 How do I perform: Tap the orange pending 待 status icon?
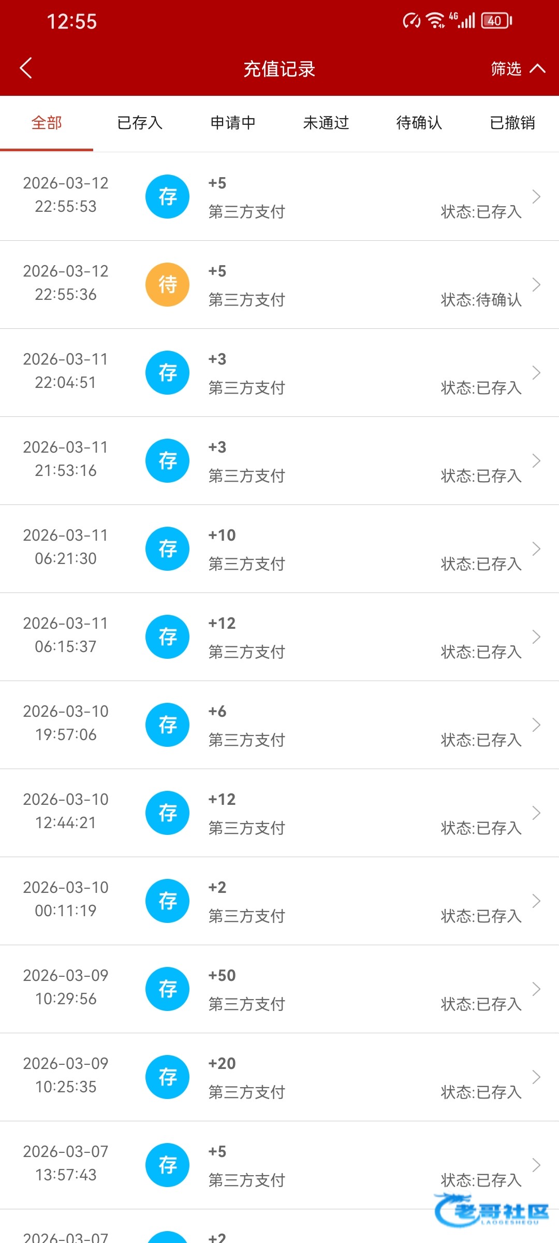pyautogui.click(x=167, y=284)
